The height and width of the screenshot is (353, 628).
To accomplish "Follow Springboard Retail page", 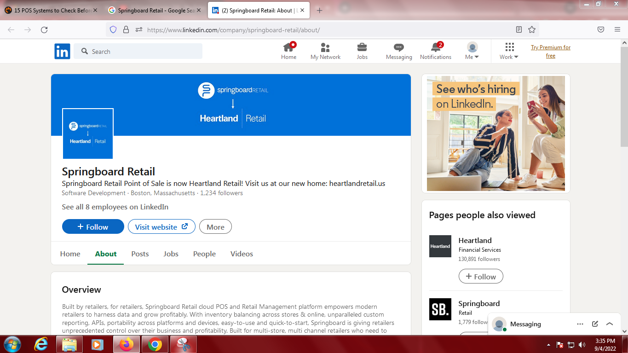I will (93, 226).
